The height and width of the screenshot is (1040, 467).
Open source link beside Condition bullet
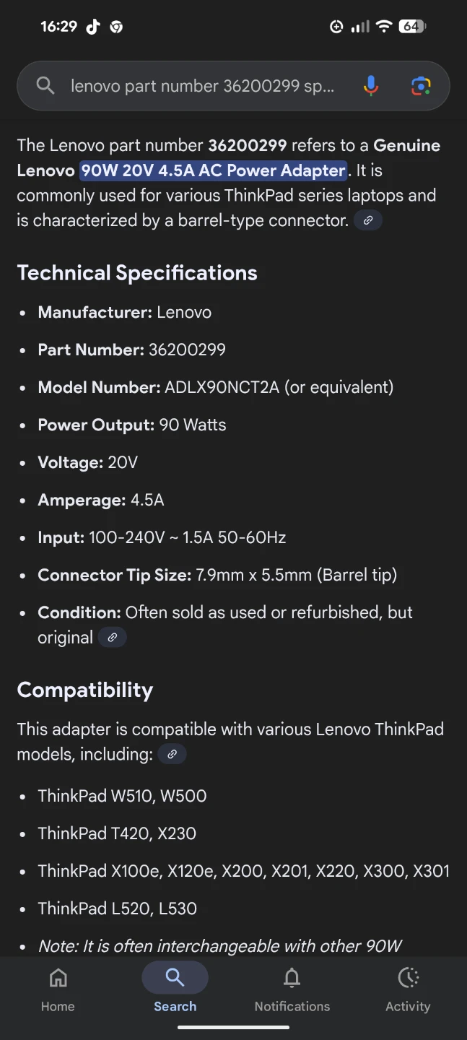click(x=112, y=638)
